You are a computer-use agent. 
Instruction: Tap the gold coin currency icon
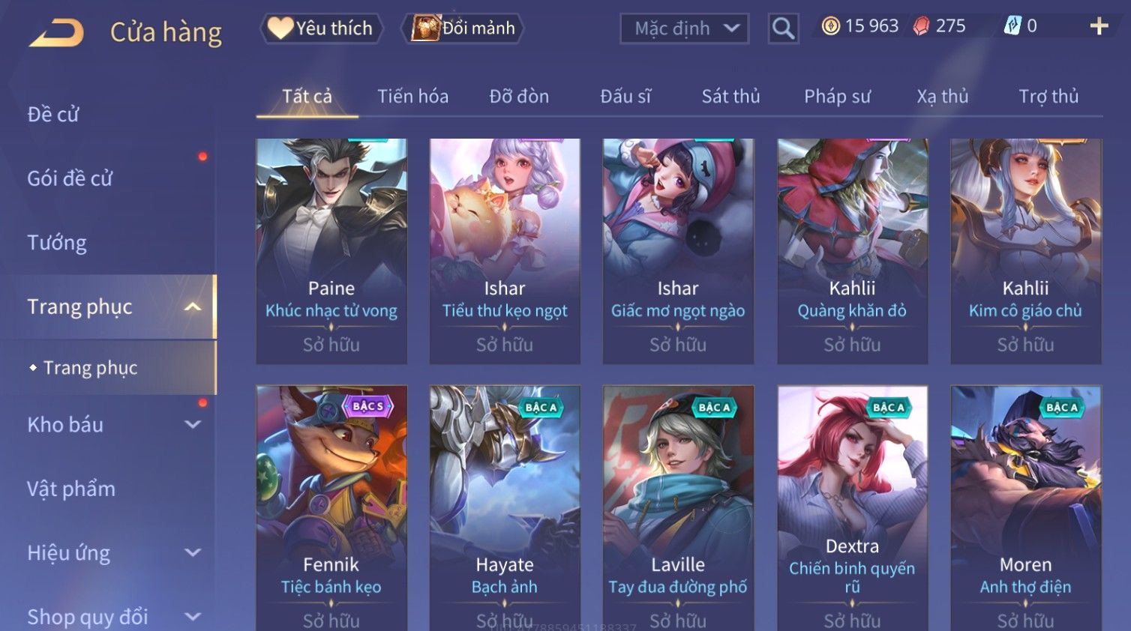pos(830,26)
